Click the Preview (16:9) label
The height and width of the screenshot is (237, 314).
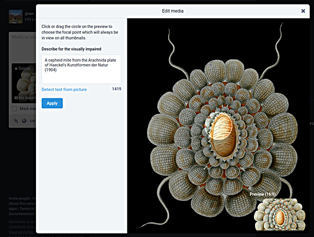click(263, 194)
